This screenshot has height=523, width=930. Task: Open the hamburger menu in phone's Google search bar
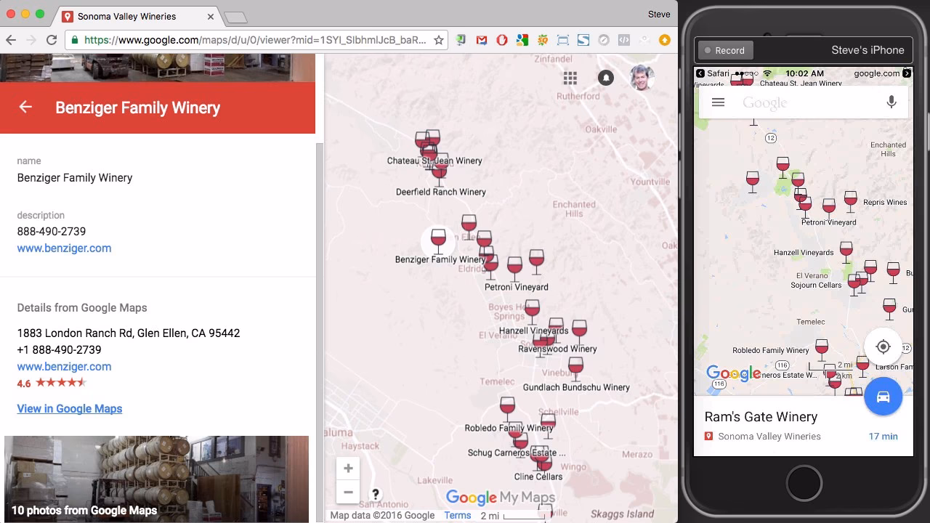coord(718,102)
